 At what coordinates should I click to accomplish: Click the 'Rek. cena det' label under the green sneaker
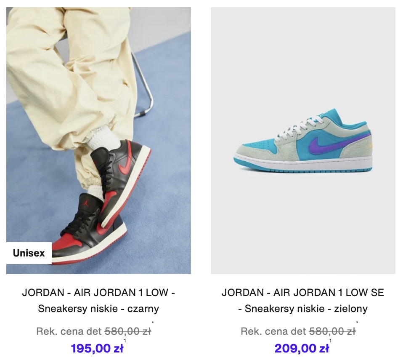coord(274,331)
